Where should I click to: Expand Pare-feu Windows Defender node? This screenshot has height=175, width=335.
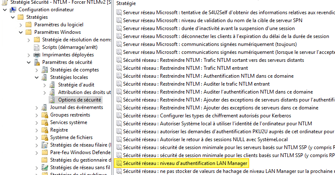point(36,152)
